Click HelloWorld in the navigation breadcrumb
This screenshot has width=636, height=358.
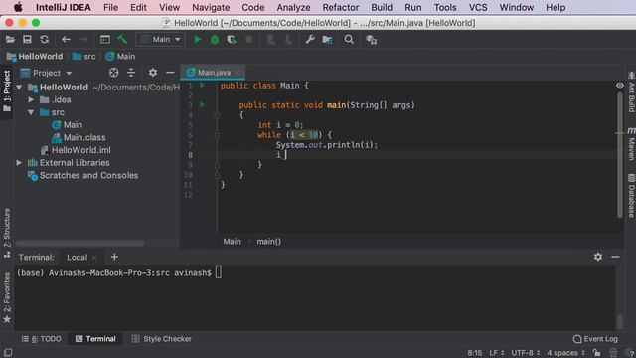[x=35, y=56]
